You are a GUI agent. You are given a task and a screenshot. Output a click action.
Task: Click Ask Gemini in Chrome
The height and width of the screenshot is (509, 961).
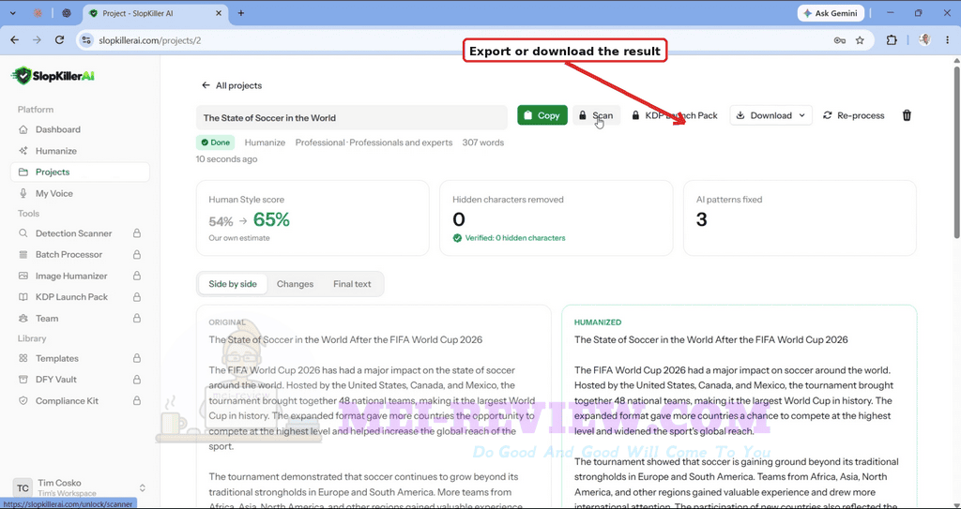[x=831, y=13]
